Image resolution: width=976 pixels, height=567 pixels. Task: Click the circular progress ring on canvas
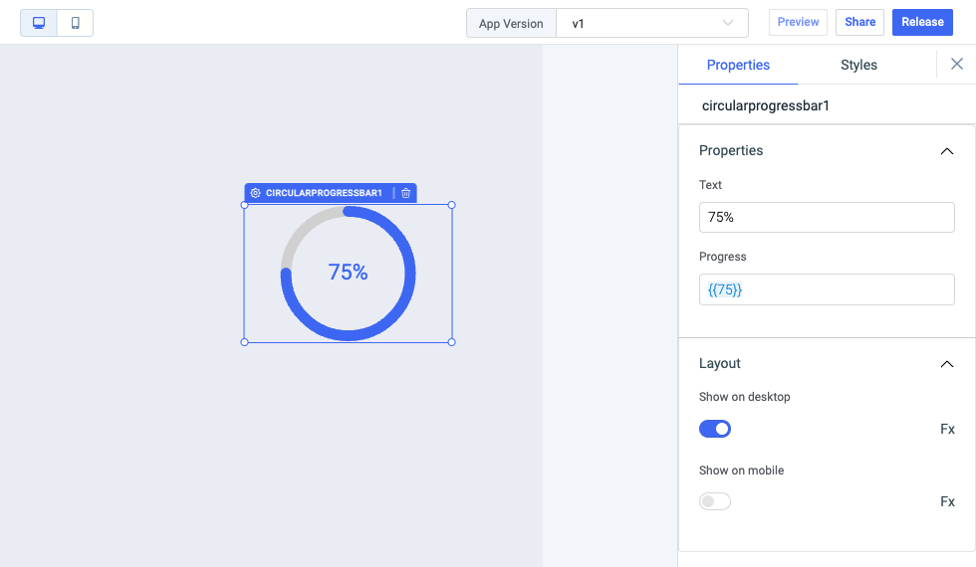click(x=412, y=274)
